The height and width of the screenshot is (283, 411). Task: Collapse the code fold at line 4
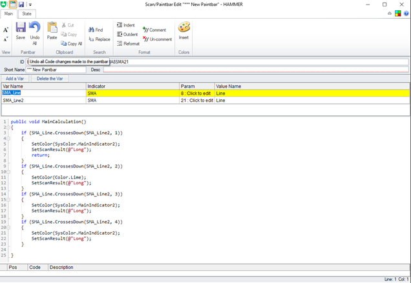pos(8,139)
